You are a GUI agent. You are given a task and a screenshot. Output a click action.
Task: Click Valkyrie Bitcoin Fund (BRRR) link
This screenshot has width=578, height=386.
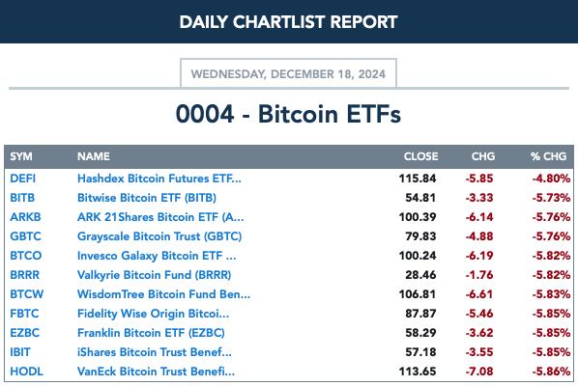(154, 275)
